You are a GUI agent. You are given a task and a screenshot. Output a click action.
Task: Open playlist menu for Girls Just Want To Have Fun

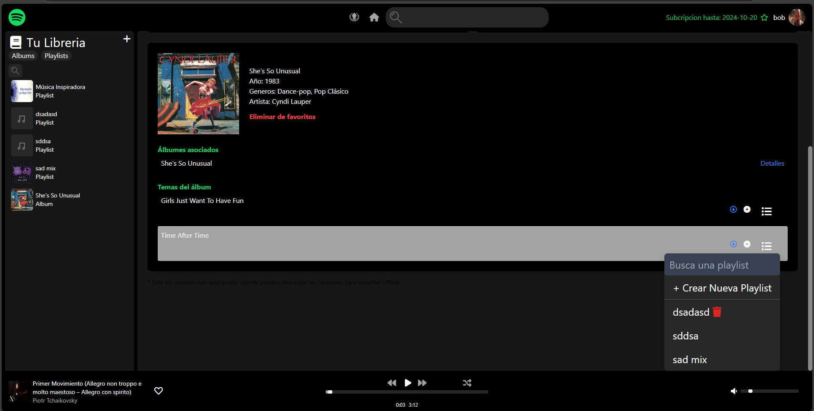pyautogui.click(x=767, y=211)
